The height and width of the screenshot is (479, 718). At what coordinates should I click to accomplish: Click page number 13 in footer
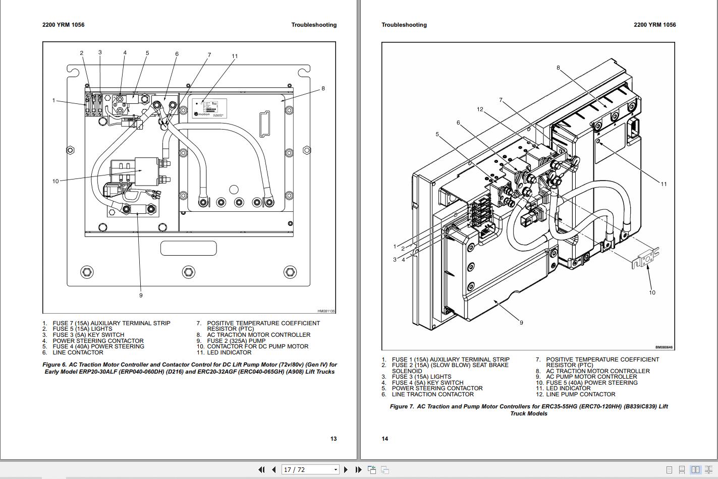coord(334,439)
